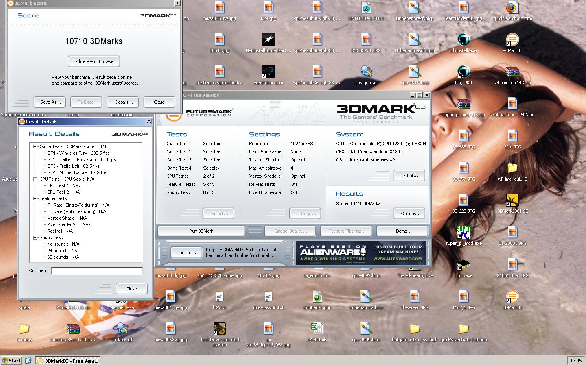Collapse the Game Tests tree node
This screenshot has height=366, width=586.
35,146
